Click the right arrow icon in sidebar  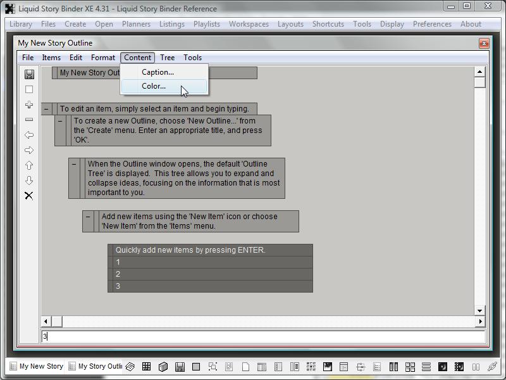point(29,150)
